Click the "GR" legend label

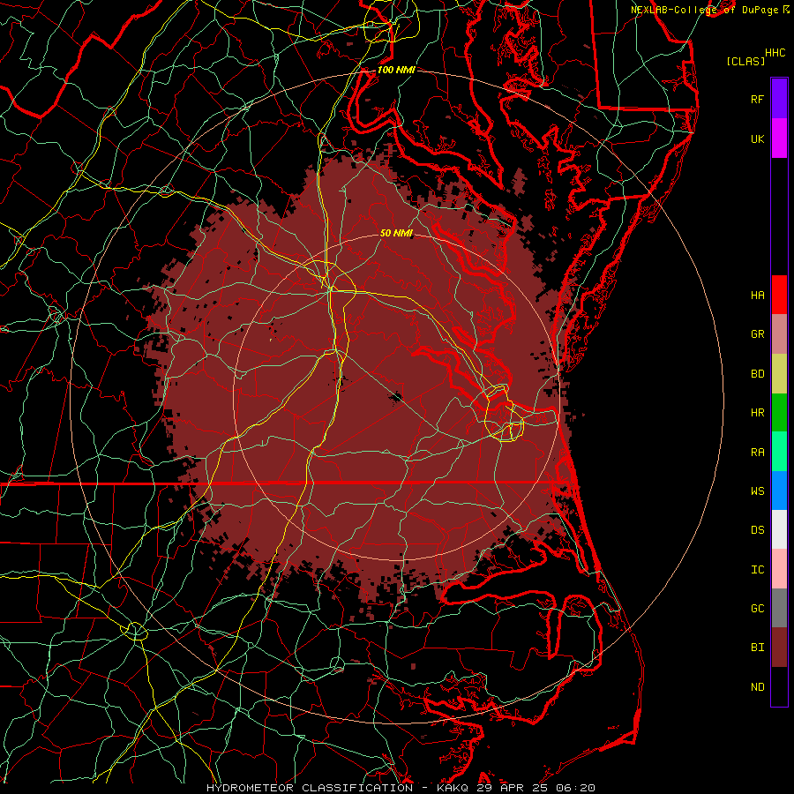[x=757, y=334]
